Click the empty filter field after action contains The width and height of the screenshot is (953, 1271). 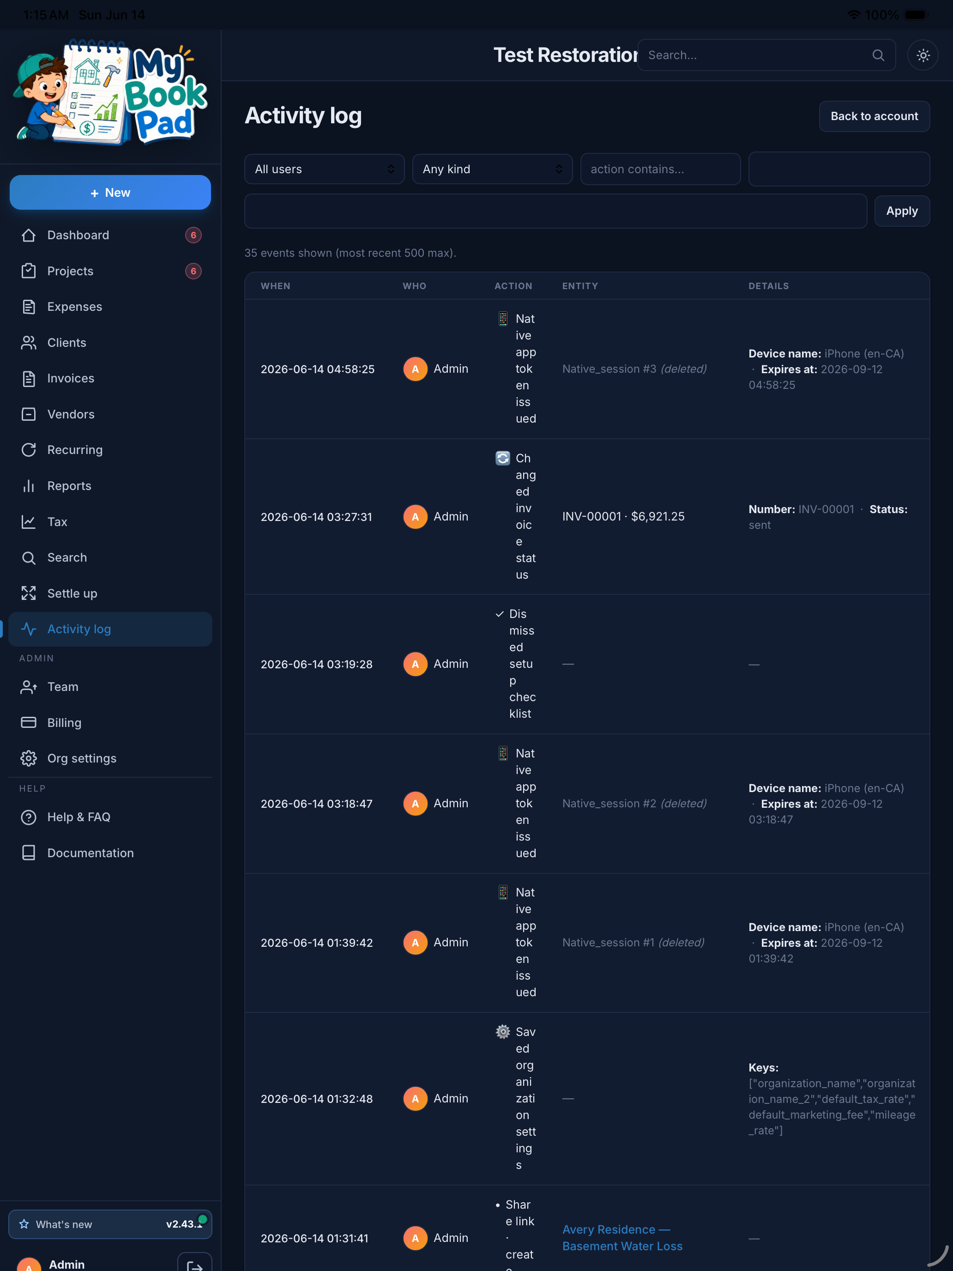coord(838,169)
